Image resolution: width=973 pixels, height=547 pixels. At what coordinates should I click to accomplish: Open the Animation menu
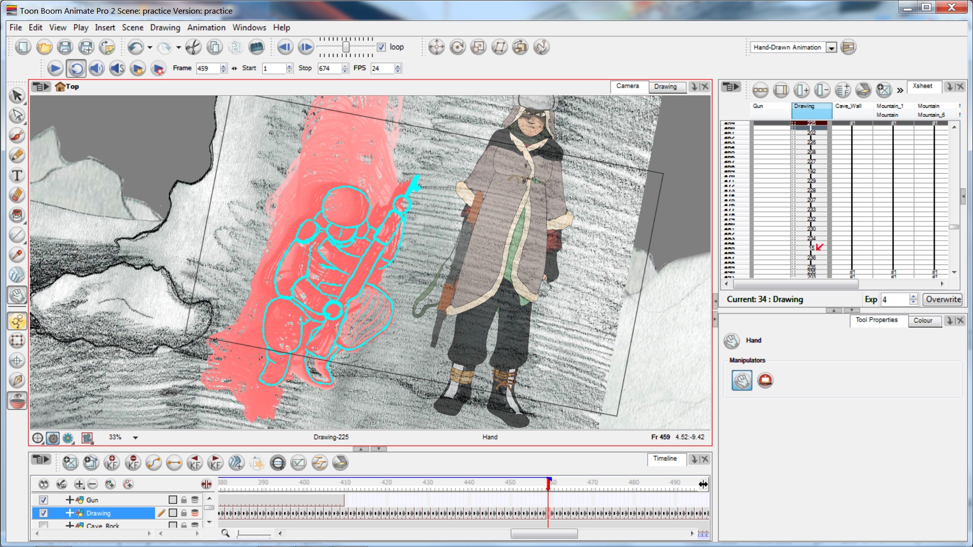click(x=206, y=27)
